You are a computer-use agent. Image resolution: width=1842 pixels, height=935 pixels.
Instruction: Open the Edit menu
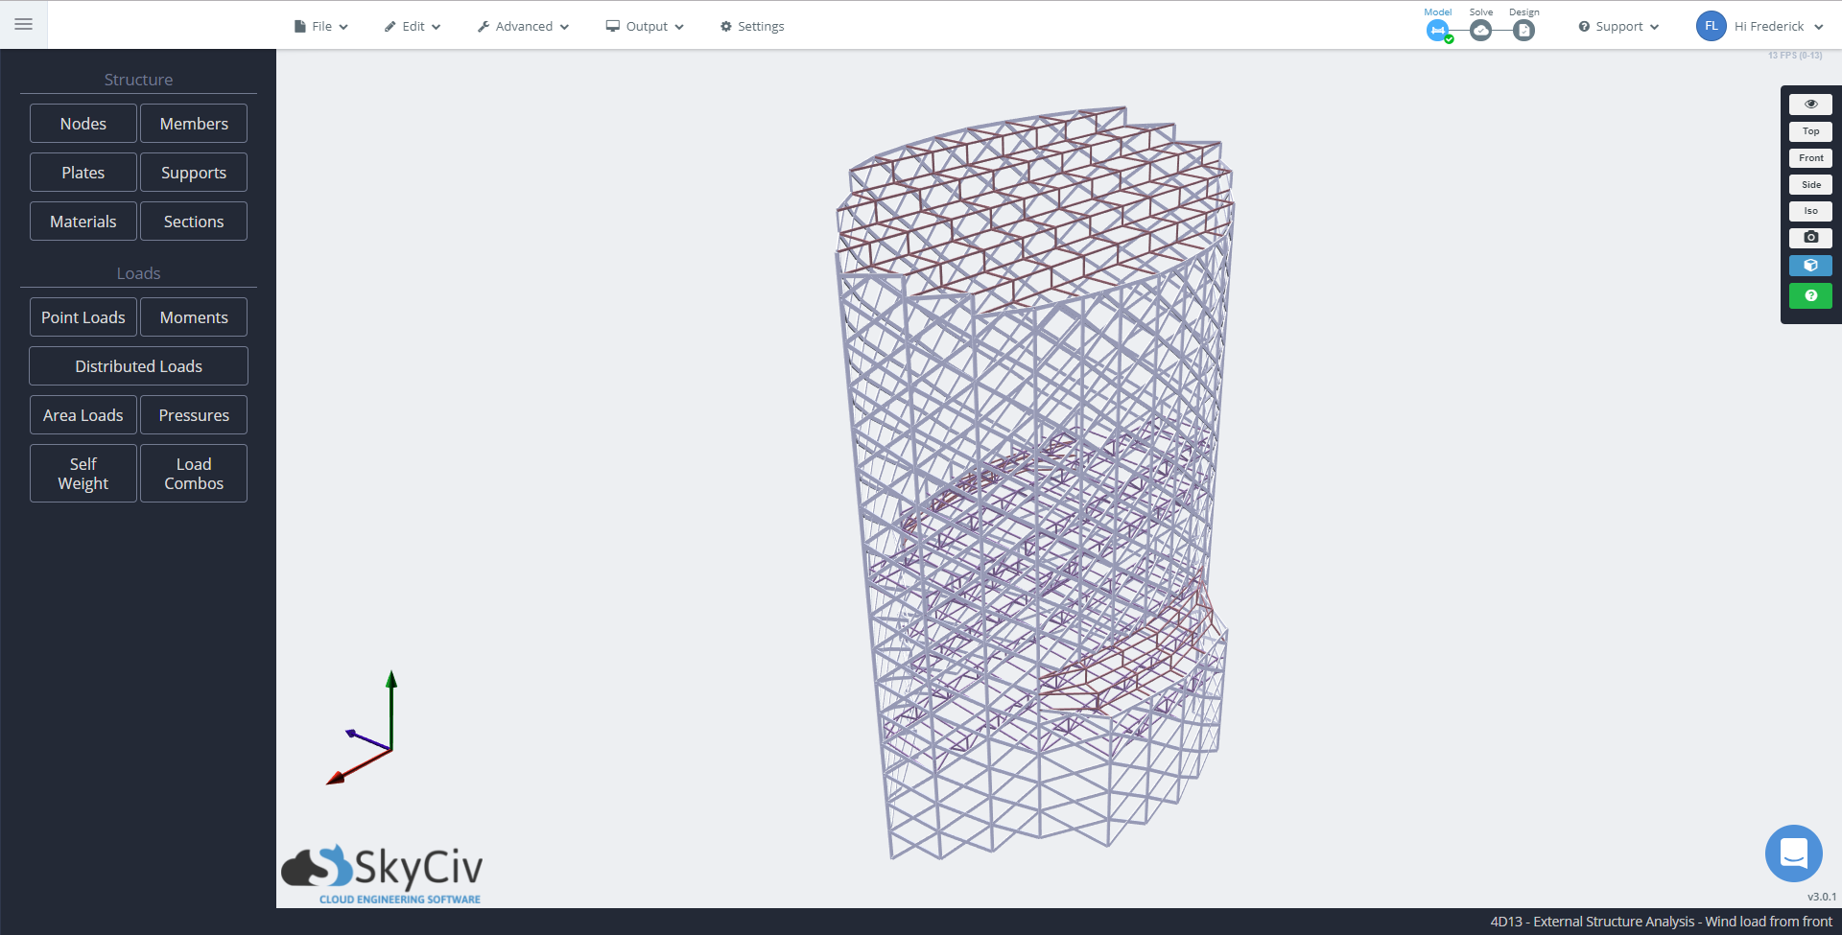pos(412,26)
